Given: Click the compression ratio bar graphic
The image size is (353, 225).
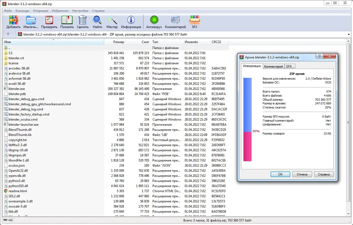Looking at the screenshot, I should tap(247, 120).
